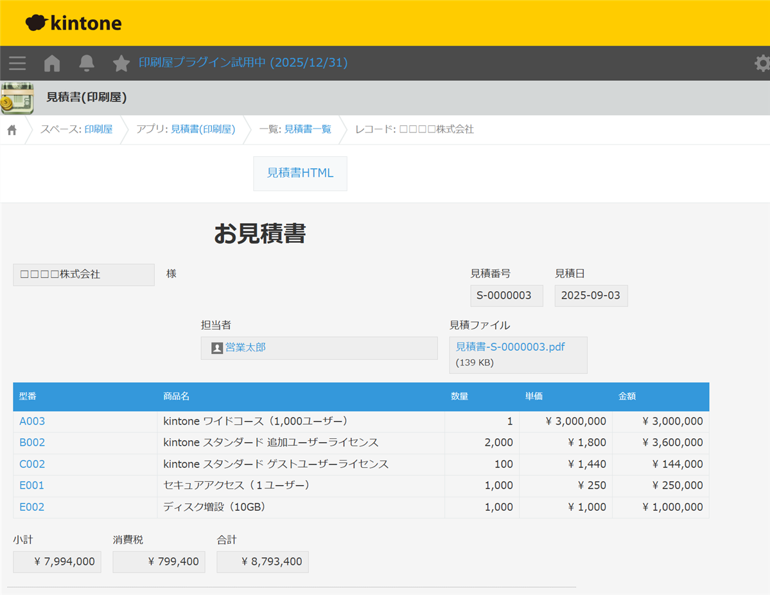This screenshot has height=595, width=770.
Task: Open the 見積書(印刷屋) app breadcrumb link
Action: click(203, 129)
